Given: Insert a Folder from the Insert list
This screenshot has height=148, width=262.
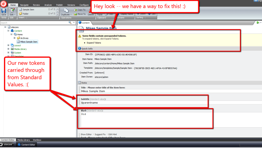Looking at the screenshot, I should click(25, 14).
